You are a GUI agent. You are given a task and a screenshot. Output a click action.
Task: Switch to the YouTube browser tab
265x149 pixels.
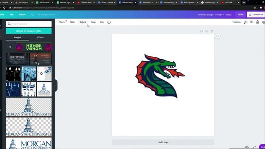(x=231, y=2)
